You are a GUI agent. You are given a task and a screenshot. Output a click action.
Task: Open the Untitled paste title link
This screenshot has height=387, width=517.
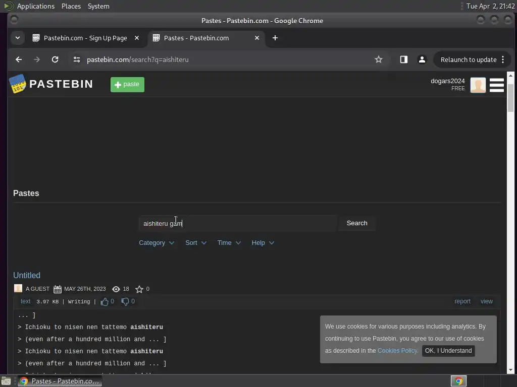coord(27,275)
